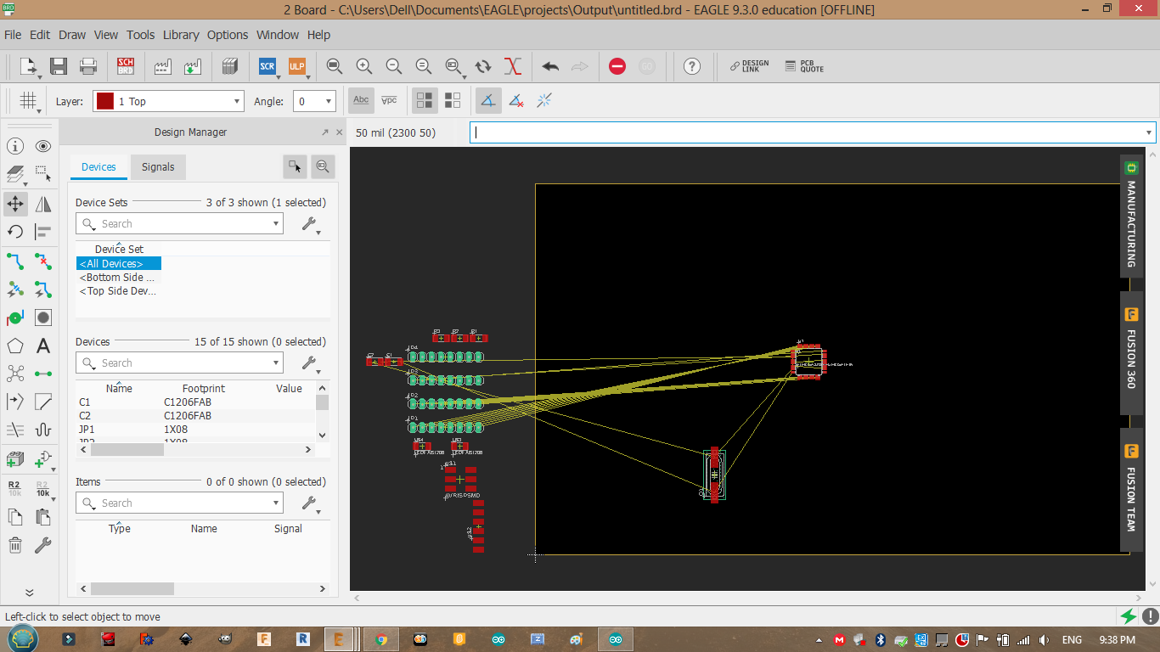1160x652 pixels.
Task: Switch to schematic with SCH/BRD icon
Action: (126, 66)
